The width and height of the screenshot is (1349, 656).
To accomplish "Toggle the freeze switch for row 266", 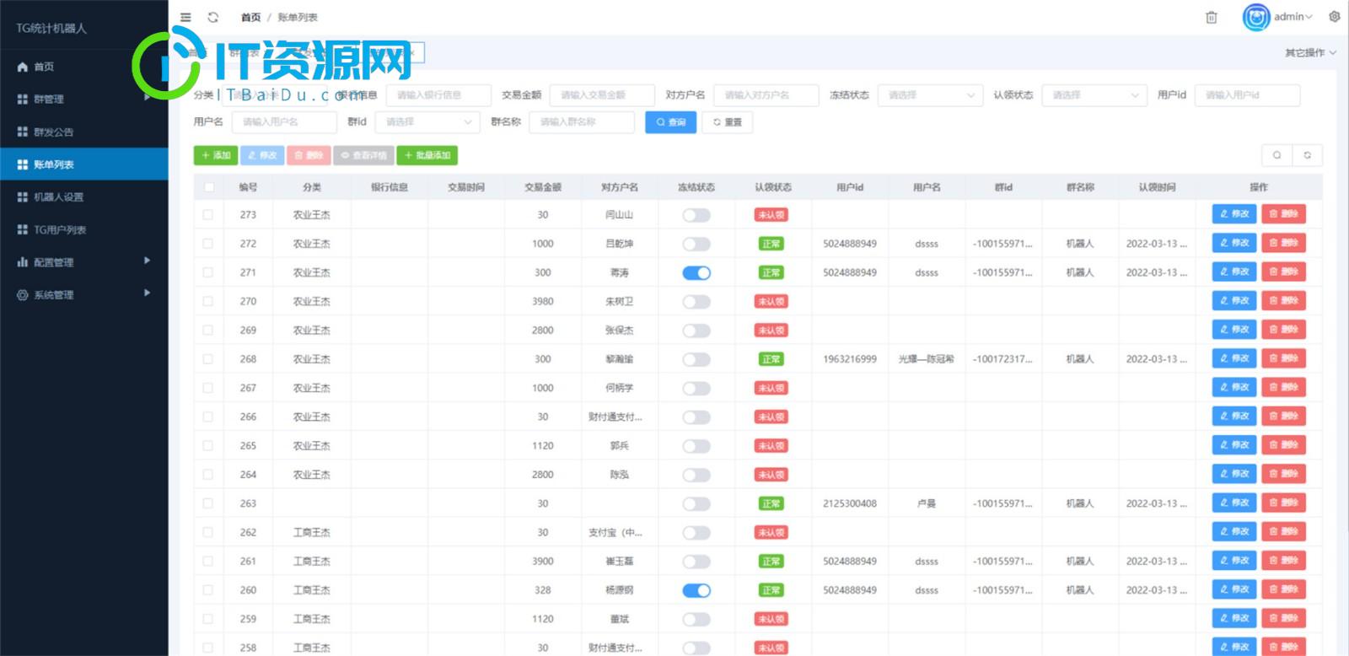I will tap(696, 417).
